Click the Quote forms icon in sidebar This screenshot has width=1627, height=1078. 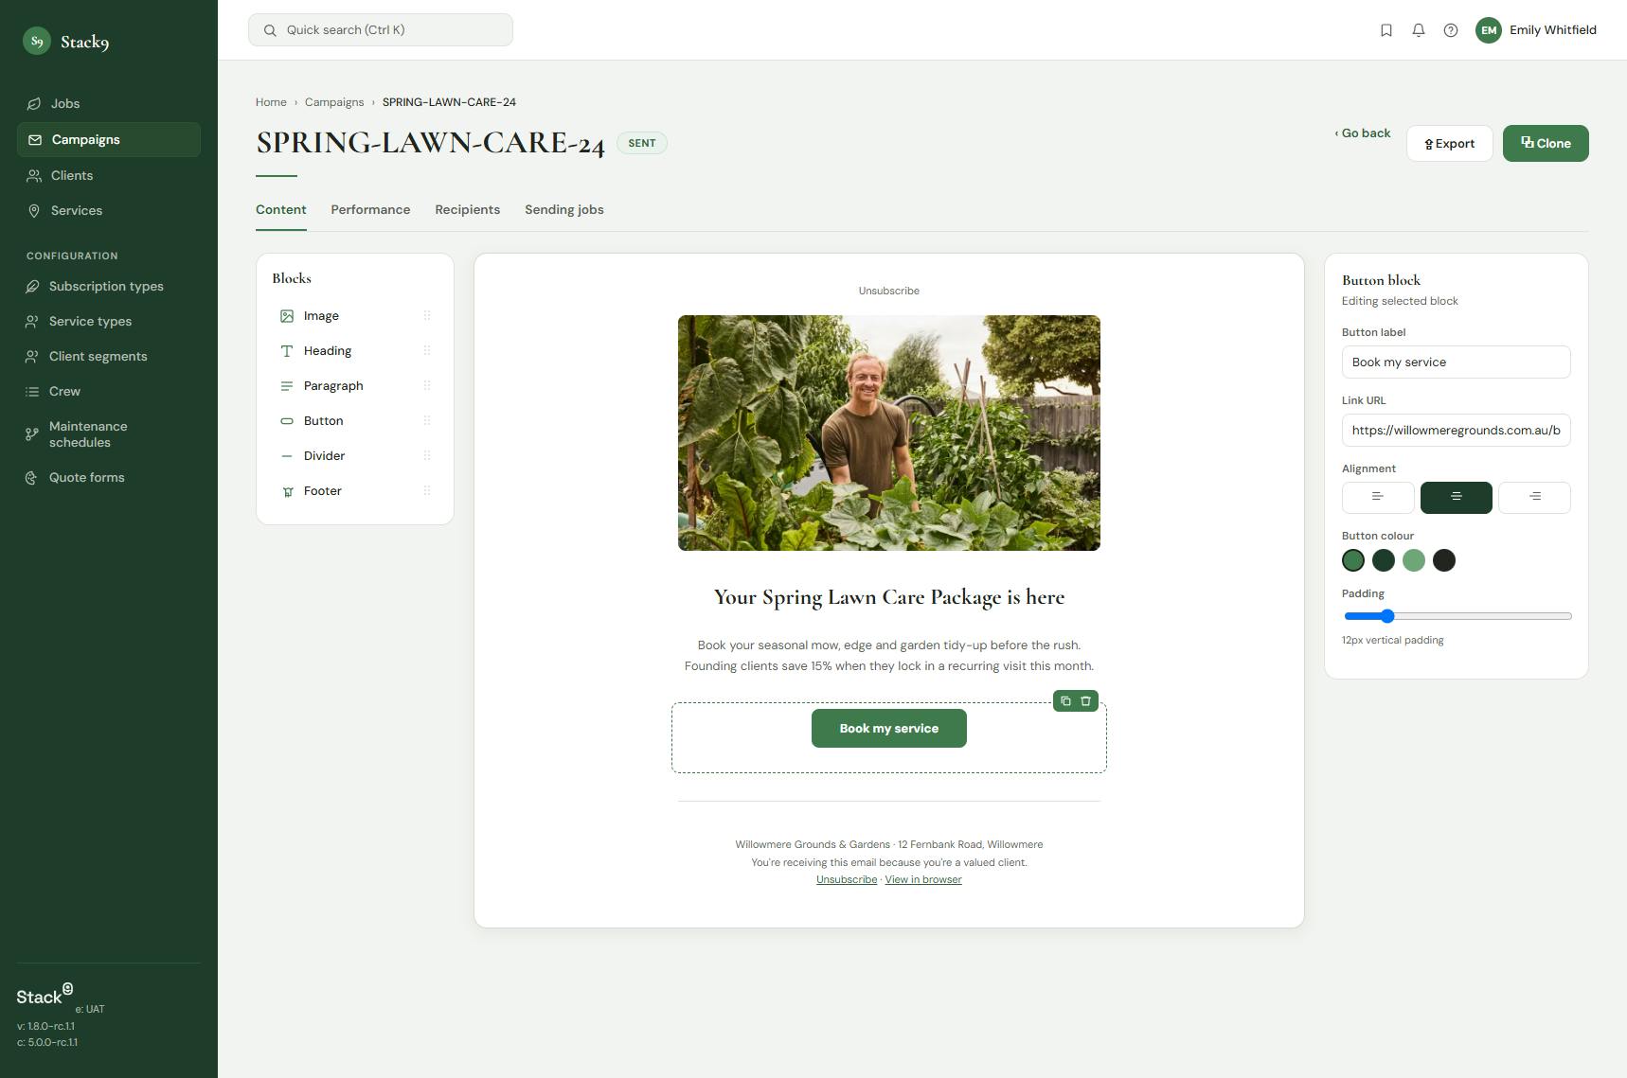pos(32,478)
